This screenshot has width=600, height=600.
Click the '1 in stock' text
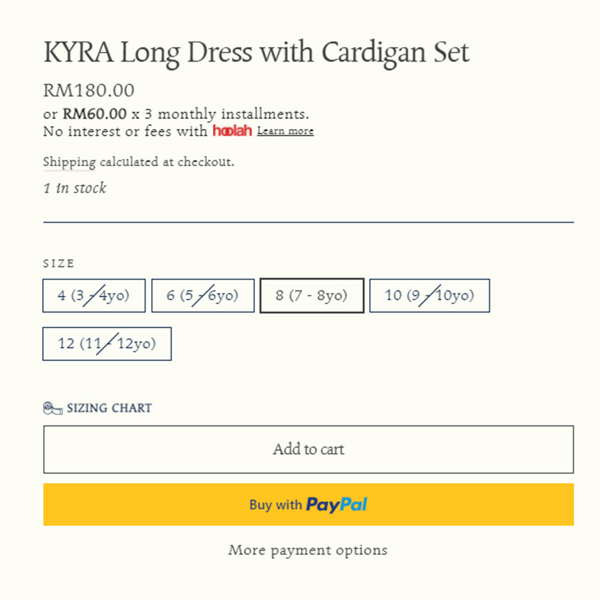coord(74,188)
